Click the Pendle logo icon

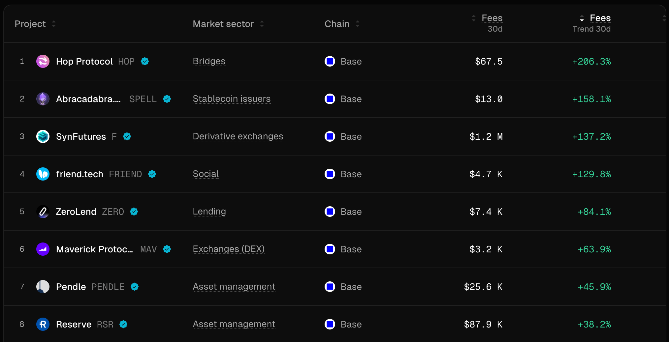(x=43, y=287)
